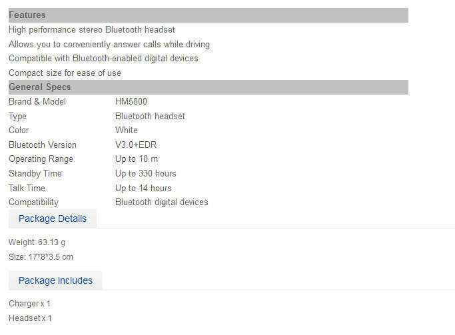Click the White color value

coord(127,131)
